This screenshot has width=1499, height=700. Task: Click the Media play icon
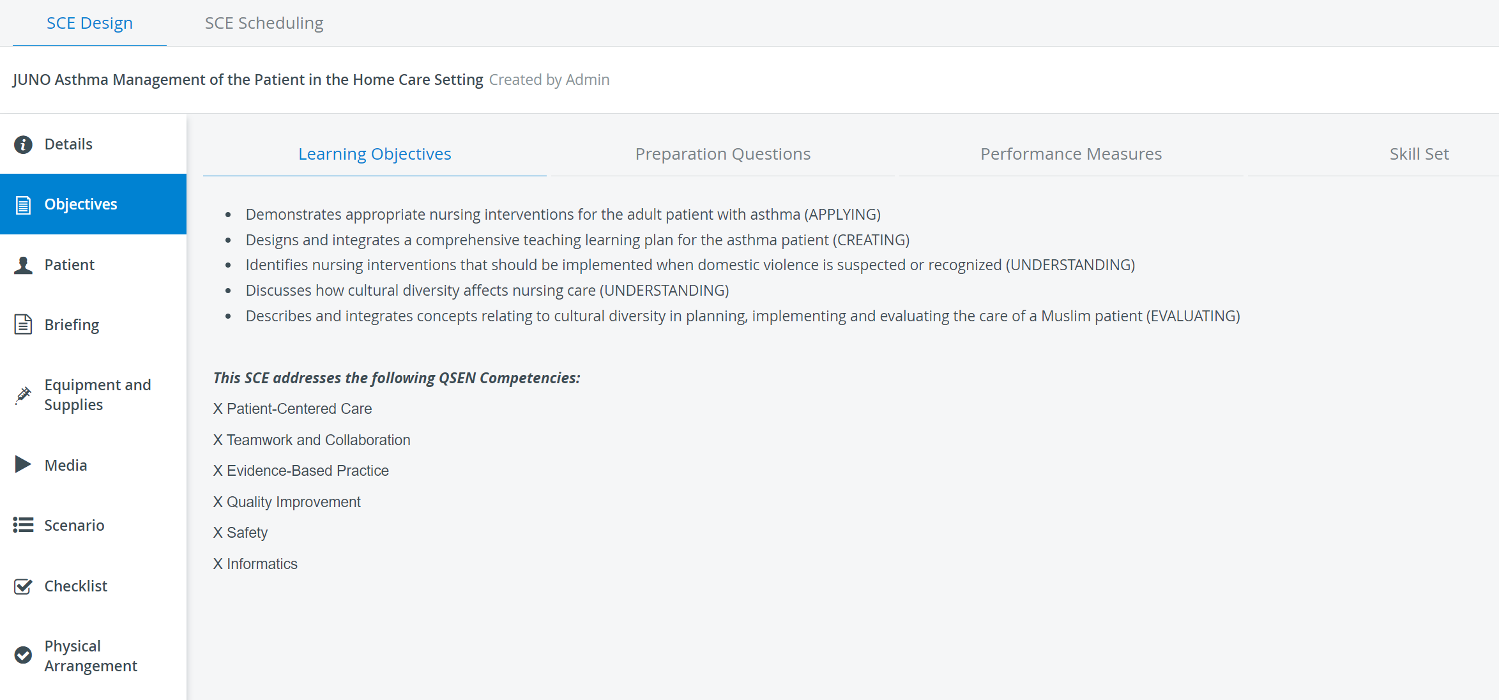[23, 464]
